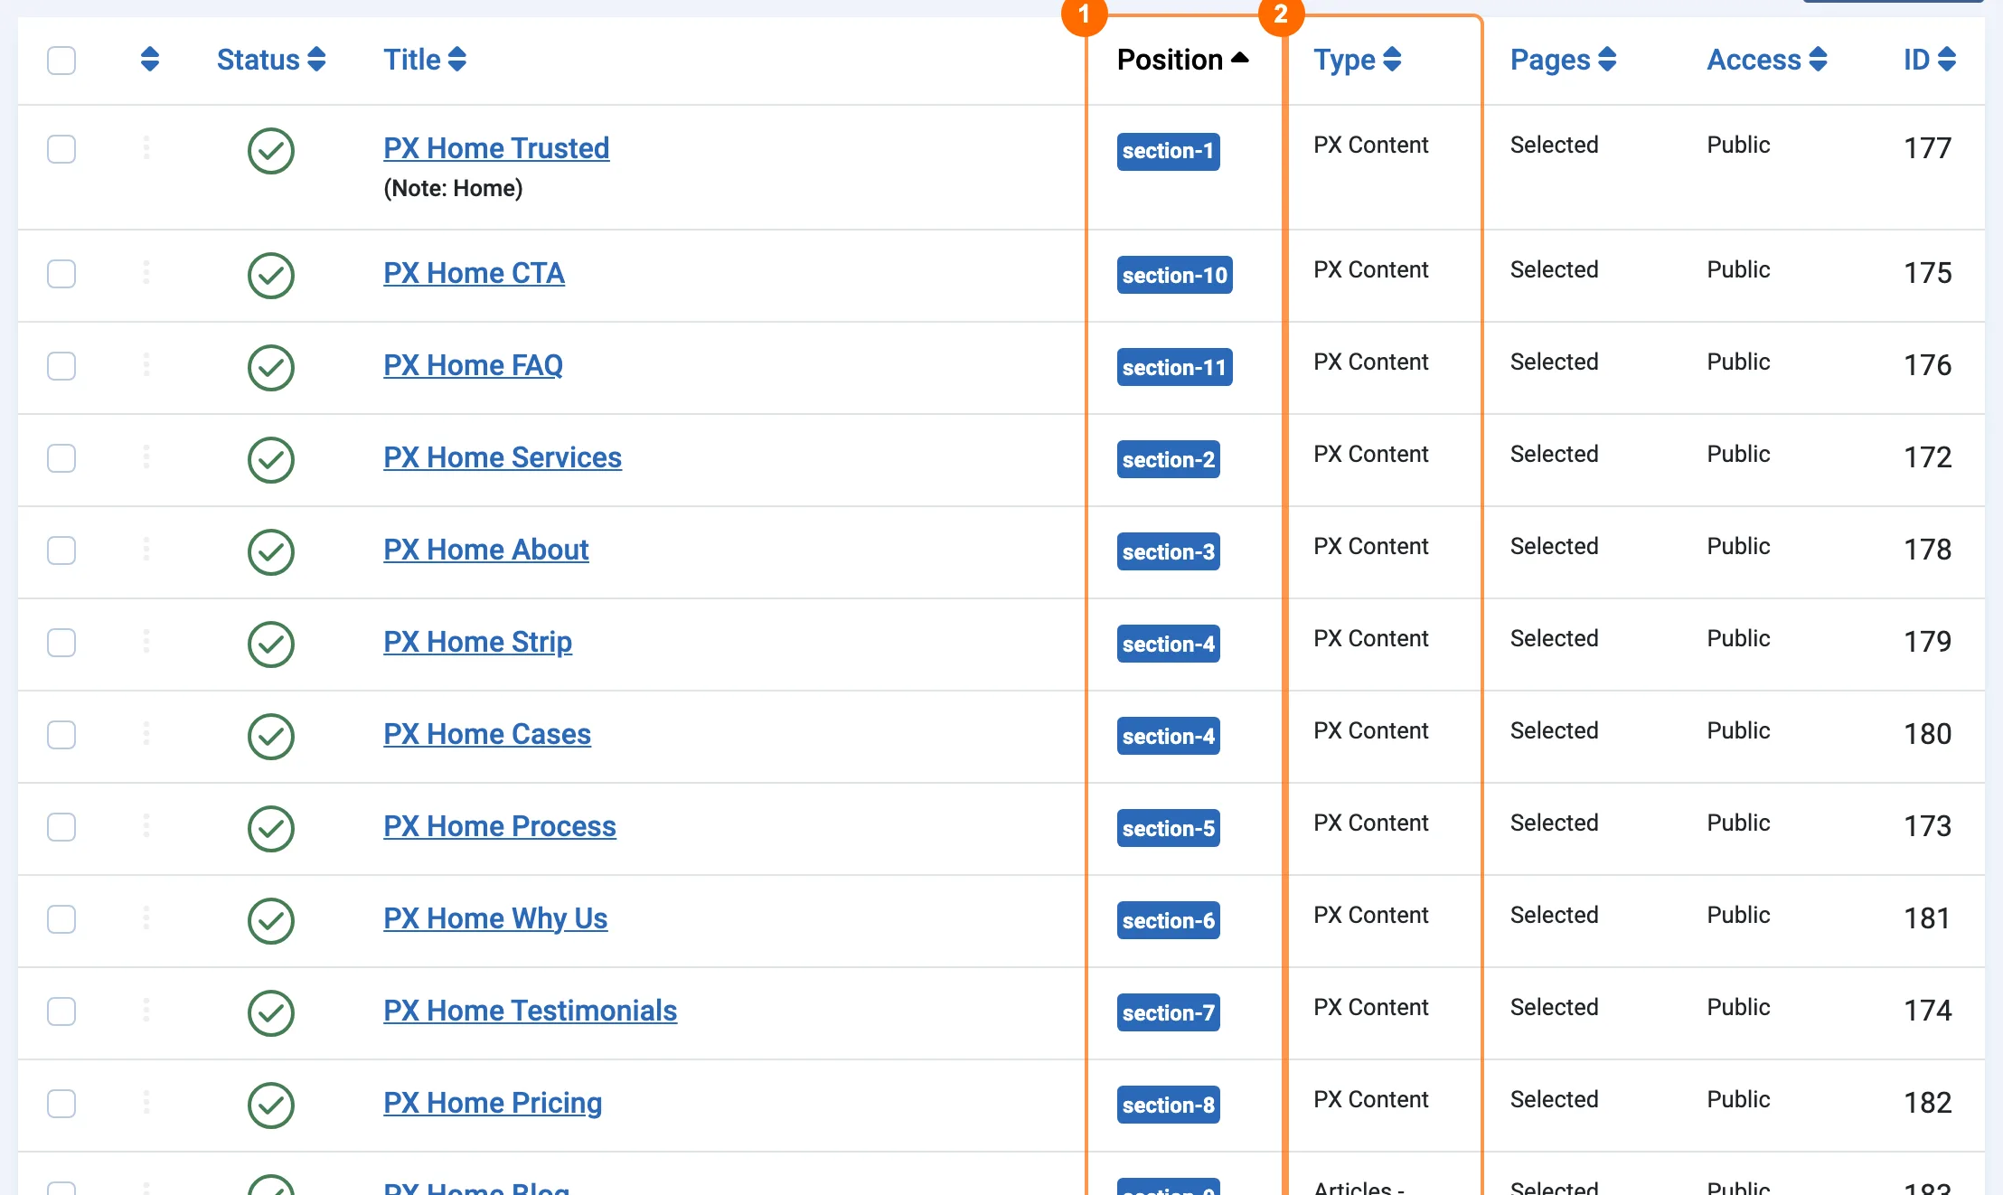
Task: Open the PX Home Strip module
Action: tap(477, 642)
